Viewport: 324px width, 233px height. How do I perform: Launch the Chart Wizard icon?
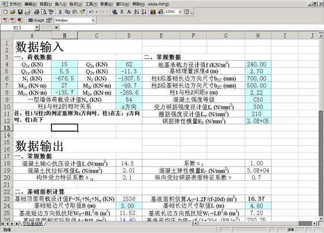[153, 12]
